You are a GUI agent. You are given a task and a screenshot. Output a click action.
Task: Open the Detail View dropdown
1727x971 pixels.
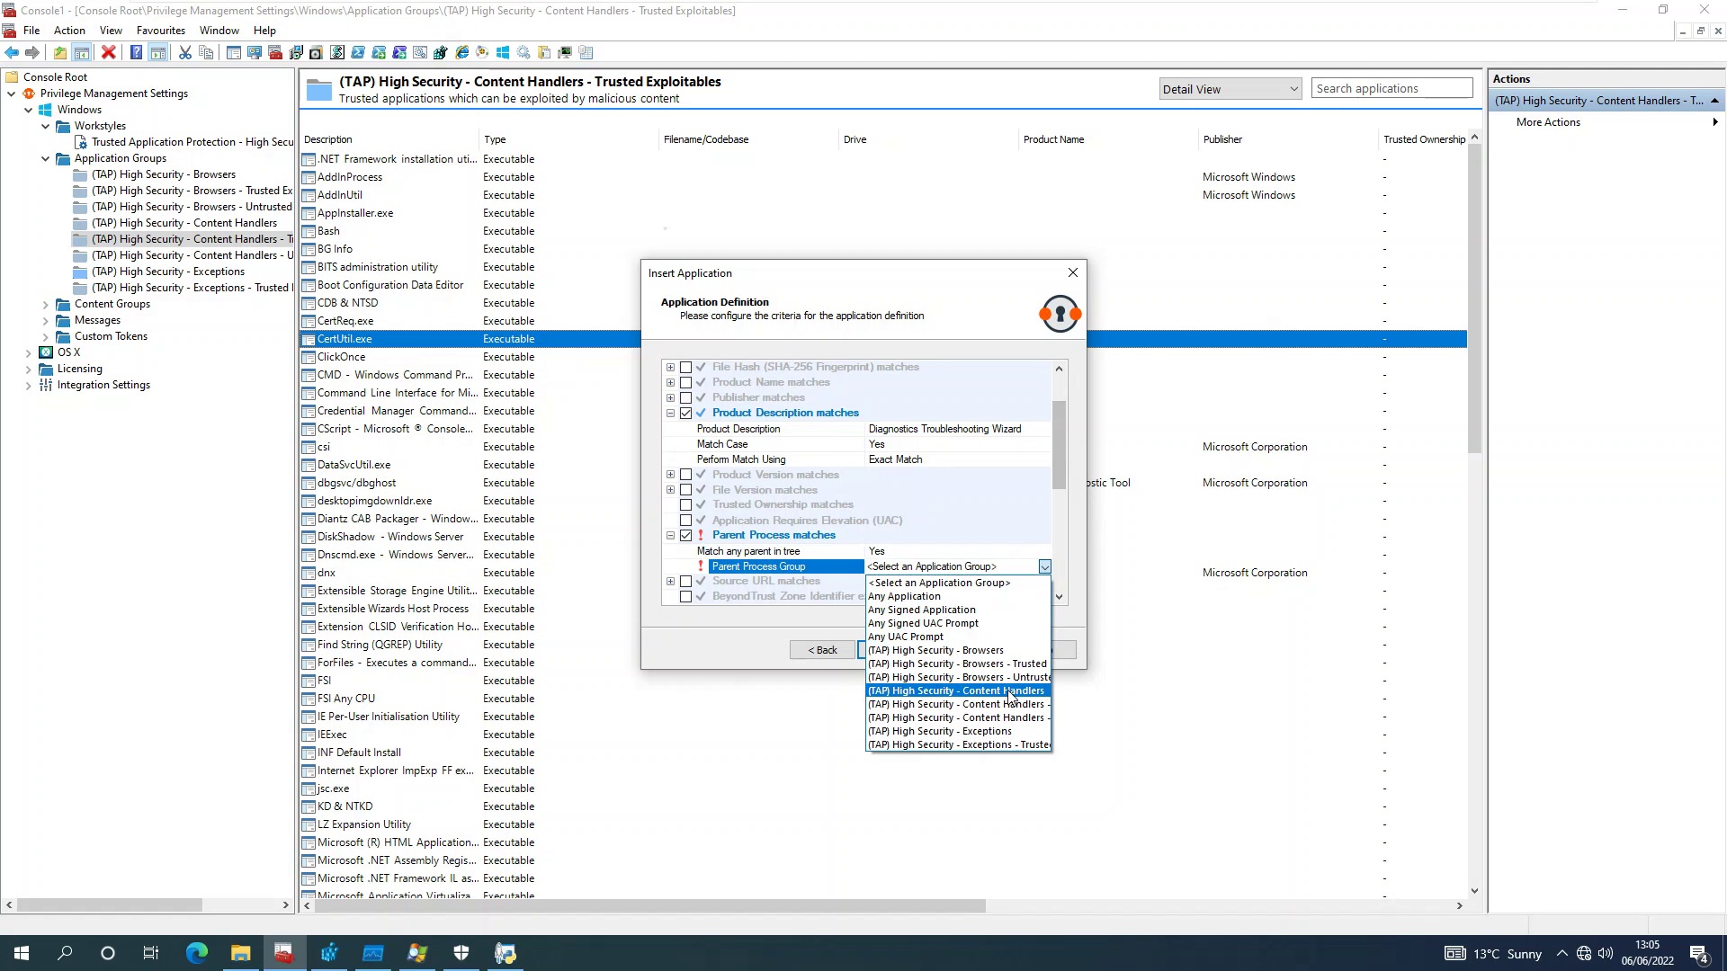click(x=1230, y=89)
